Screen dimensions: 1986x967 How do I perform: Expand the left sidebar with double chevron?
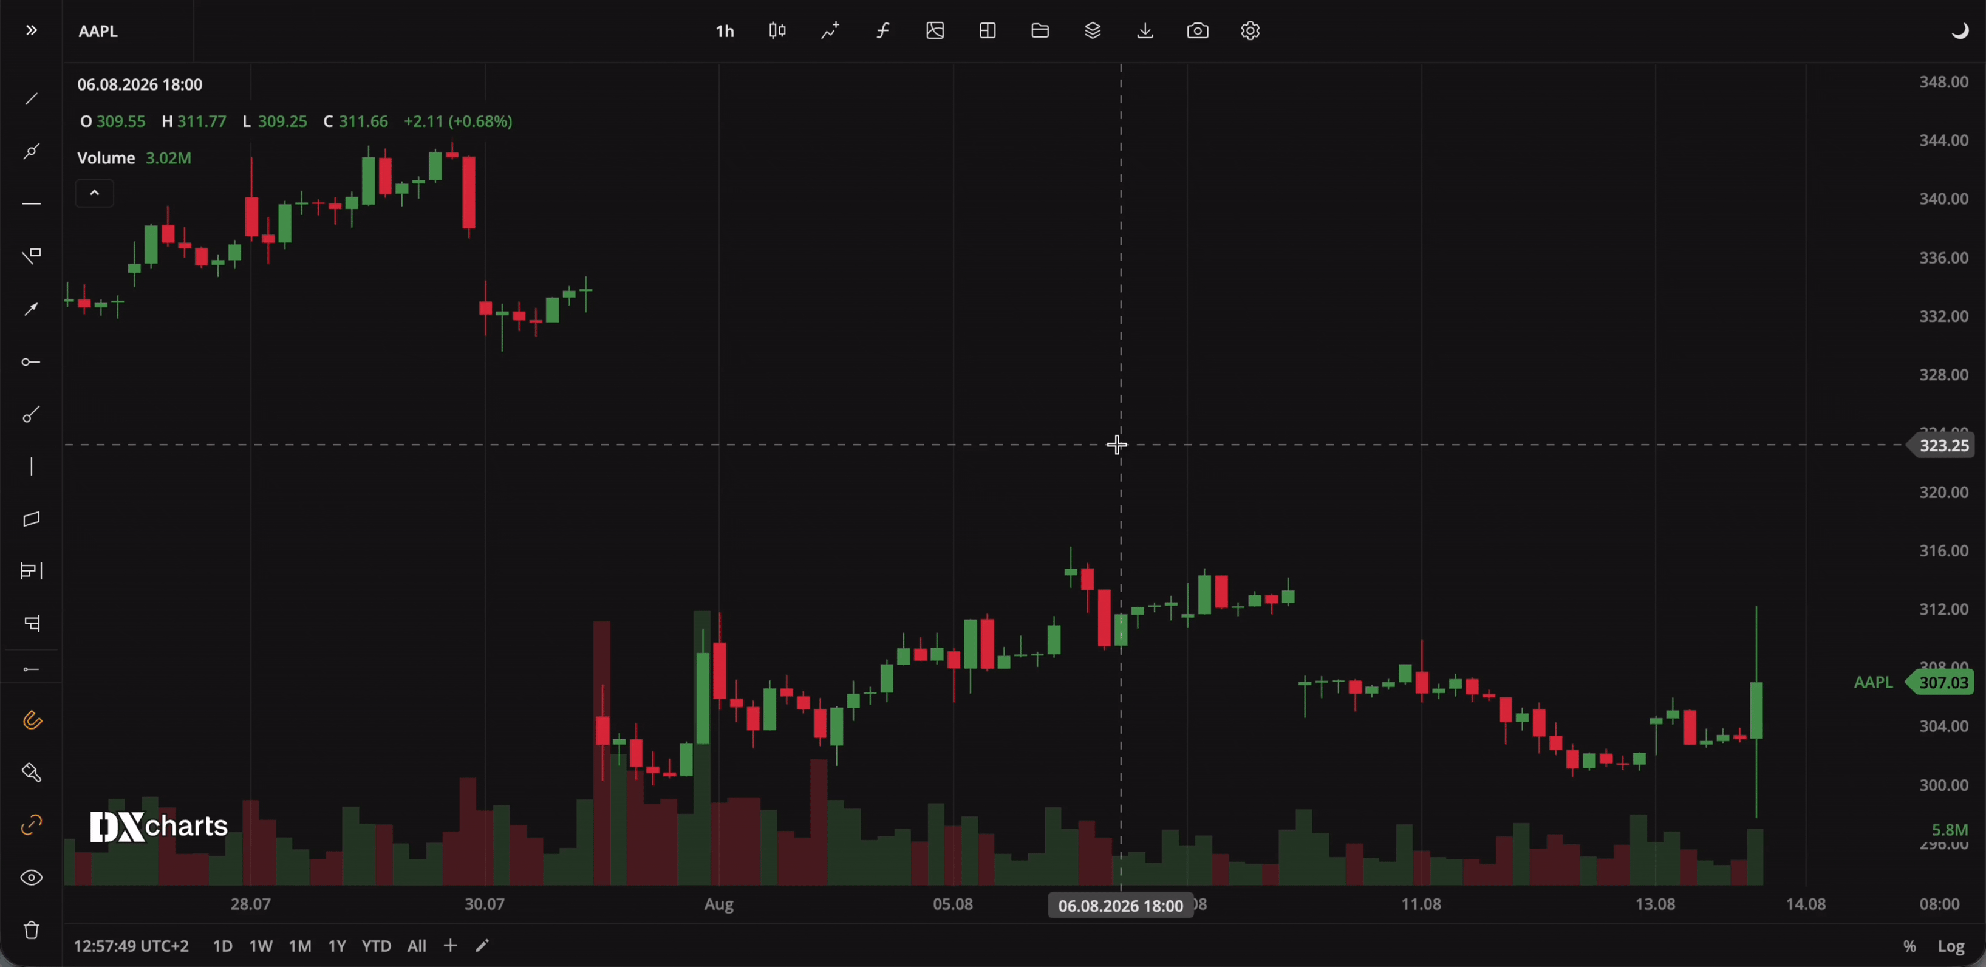(x=31, y=31)
